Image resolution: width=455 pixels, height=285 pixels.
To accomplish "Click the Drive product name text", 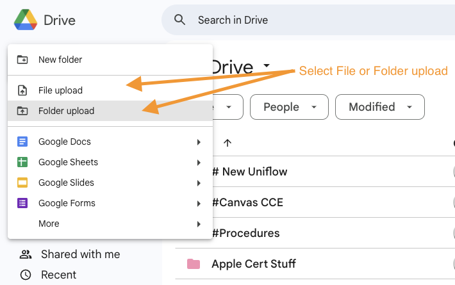I will (x=60, y=20).
